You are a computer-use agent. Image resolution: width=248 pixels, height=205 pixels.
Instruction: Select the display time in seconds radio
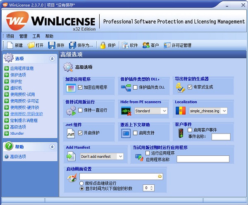tap(81, 188)
